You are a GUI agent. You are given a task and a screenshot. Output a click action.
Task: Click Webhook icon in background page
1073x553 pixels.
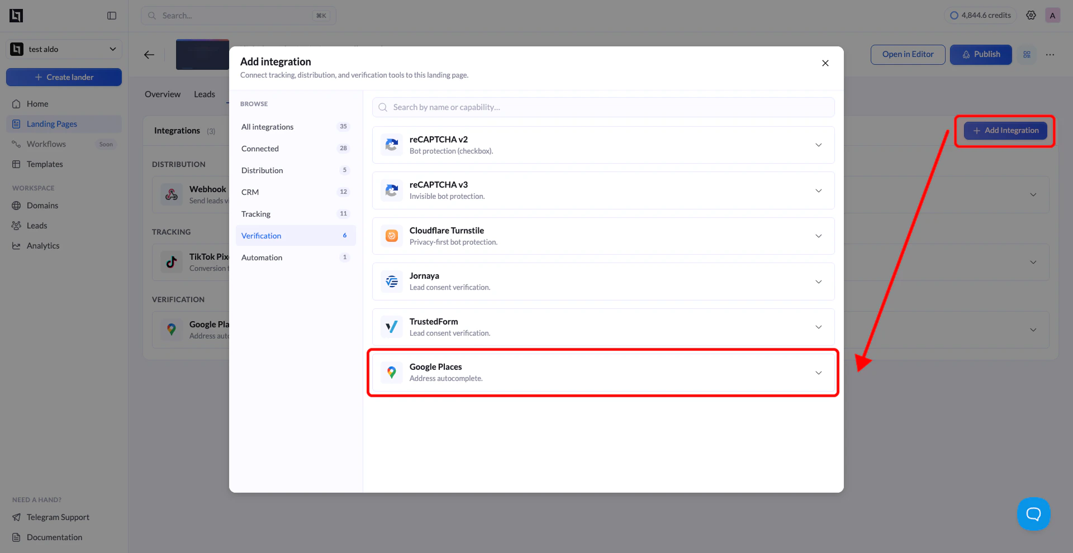point(172,194)
